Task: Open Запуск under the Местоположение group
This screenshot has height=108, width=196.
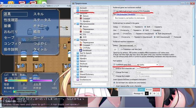Action: click(x=86, y=26)
